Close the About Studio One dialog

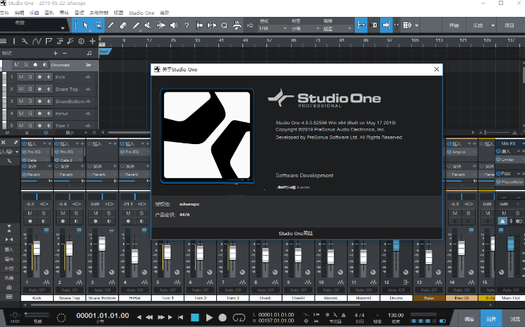click(437, 69)
